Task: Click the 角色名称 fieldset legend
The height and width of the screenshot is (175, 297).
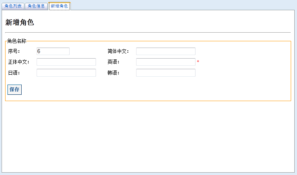Action: click(17, 41)
